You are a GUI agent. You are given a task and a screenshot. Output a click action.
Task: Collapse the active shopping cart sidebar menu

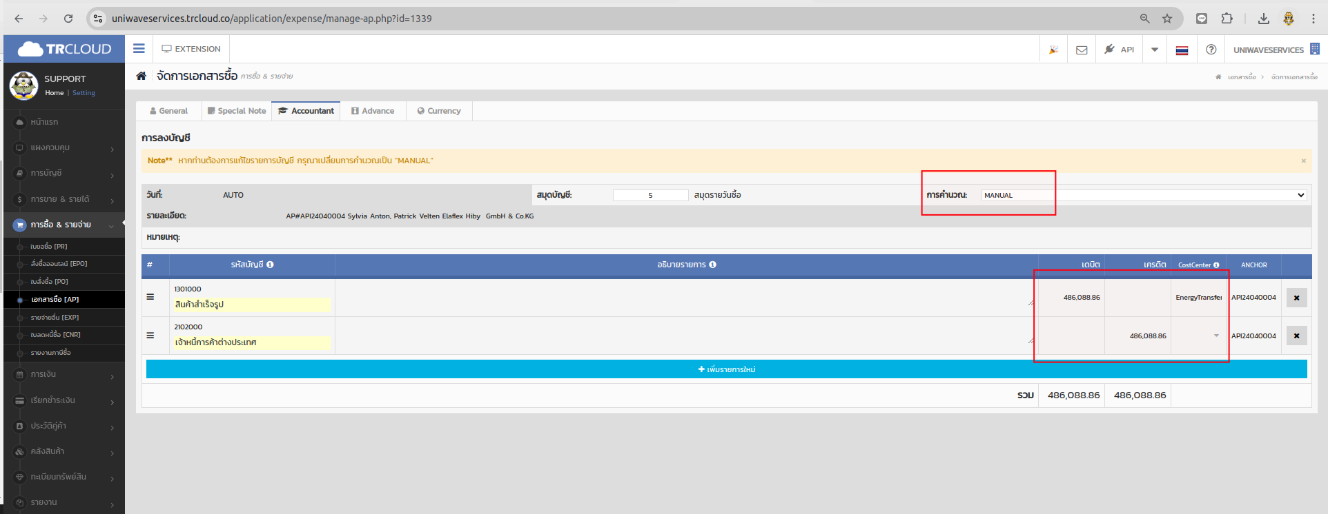64,225
